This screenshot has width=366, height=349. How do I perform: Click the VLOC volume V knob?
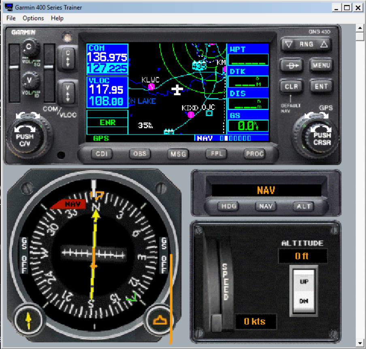point(30,81)
